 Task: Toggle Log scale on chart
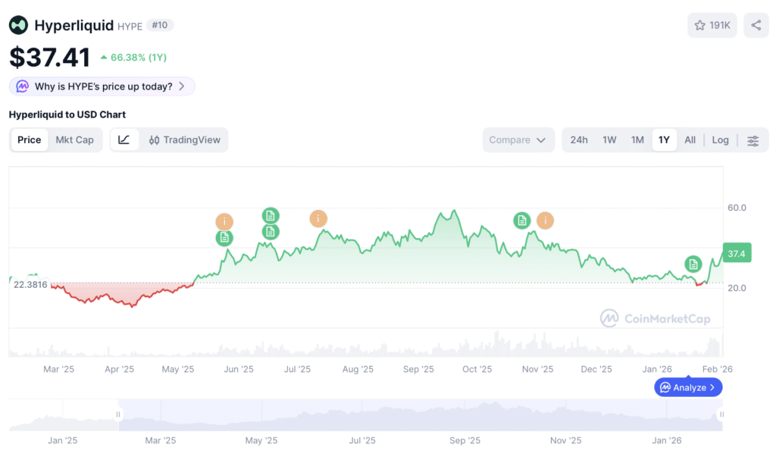(720, 140)
